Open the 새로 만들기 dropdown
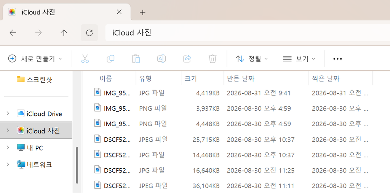The height and width of the screenshot is (193, 390). point(35,59)
